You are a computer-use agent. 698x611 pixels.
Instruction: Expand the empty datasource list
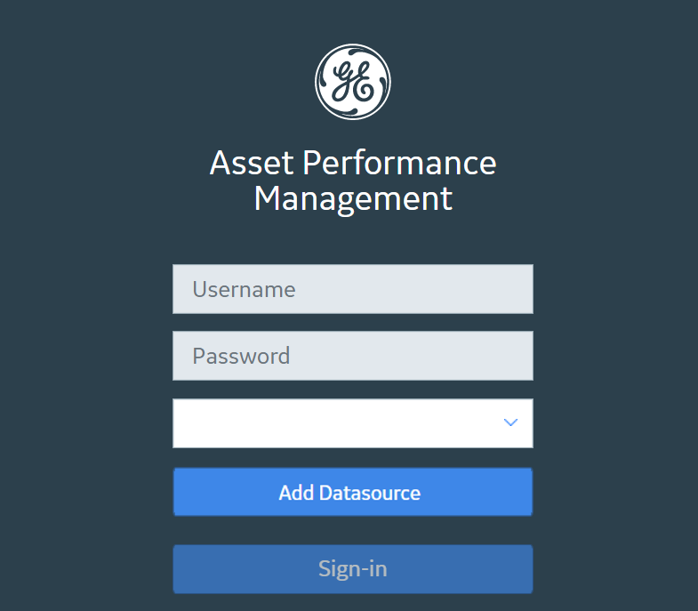353,423
